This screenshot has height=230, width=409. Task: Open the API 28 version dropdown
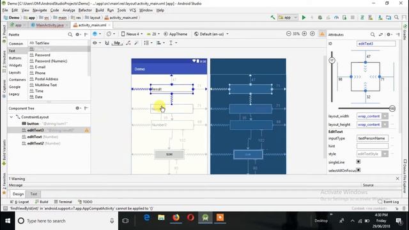pyautogui.click(x=153, y=34)
